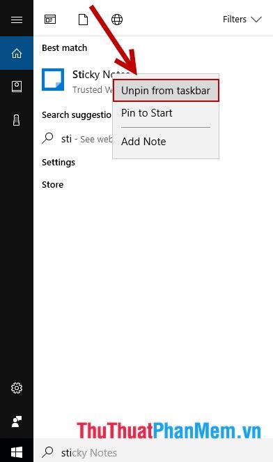Click the search box with sticky Notes
273x462 pixels.
[x=153, y=452]
